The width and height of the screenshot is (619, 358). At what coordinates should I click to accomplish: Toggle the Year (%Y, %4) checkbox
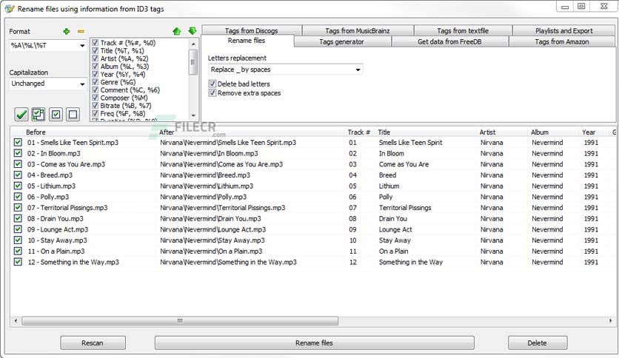click(x=95, y=74)
